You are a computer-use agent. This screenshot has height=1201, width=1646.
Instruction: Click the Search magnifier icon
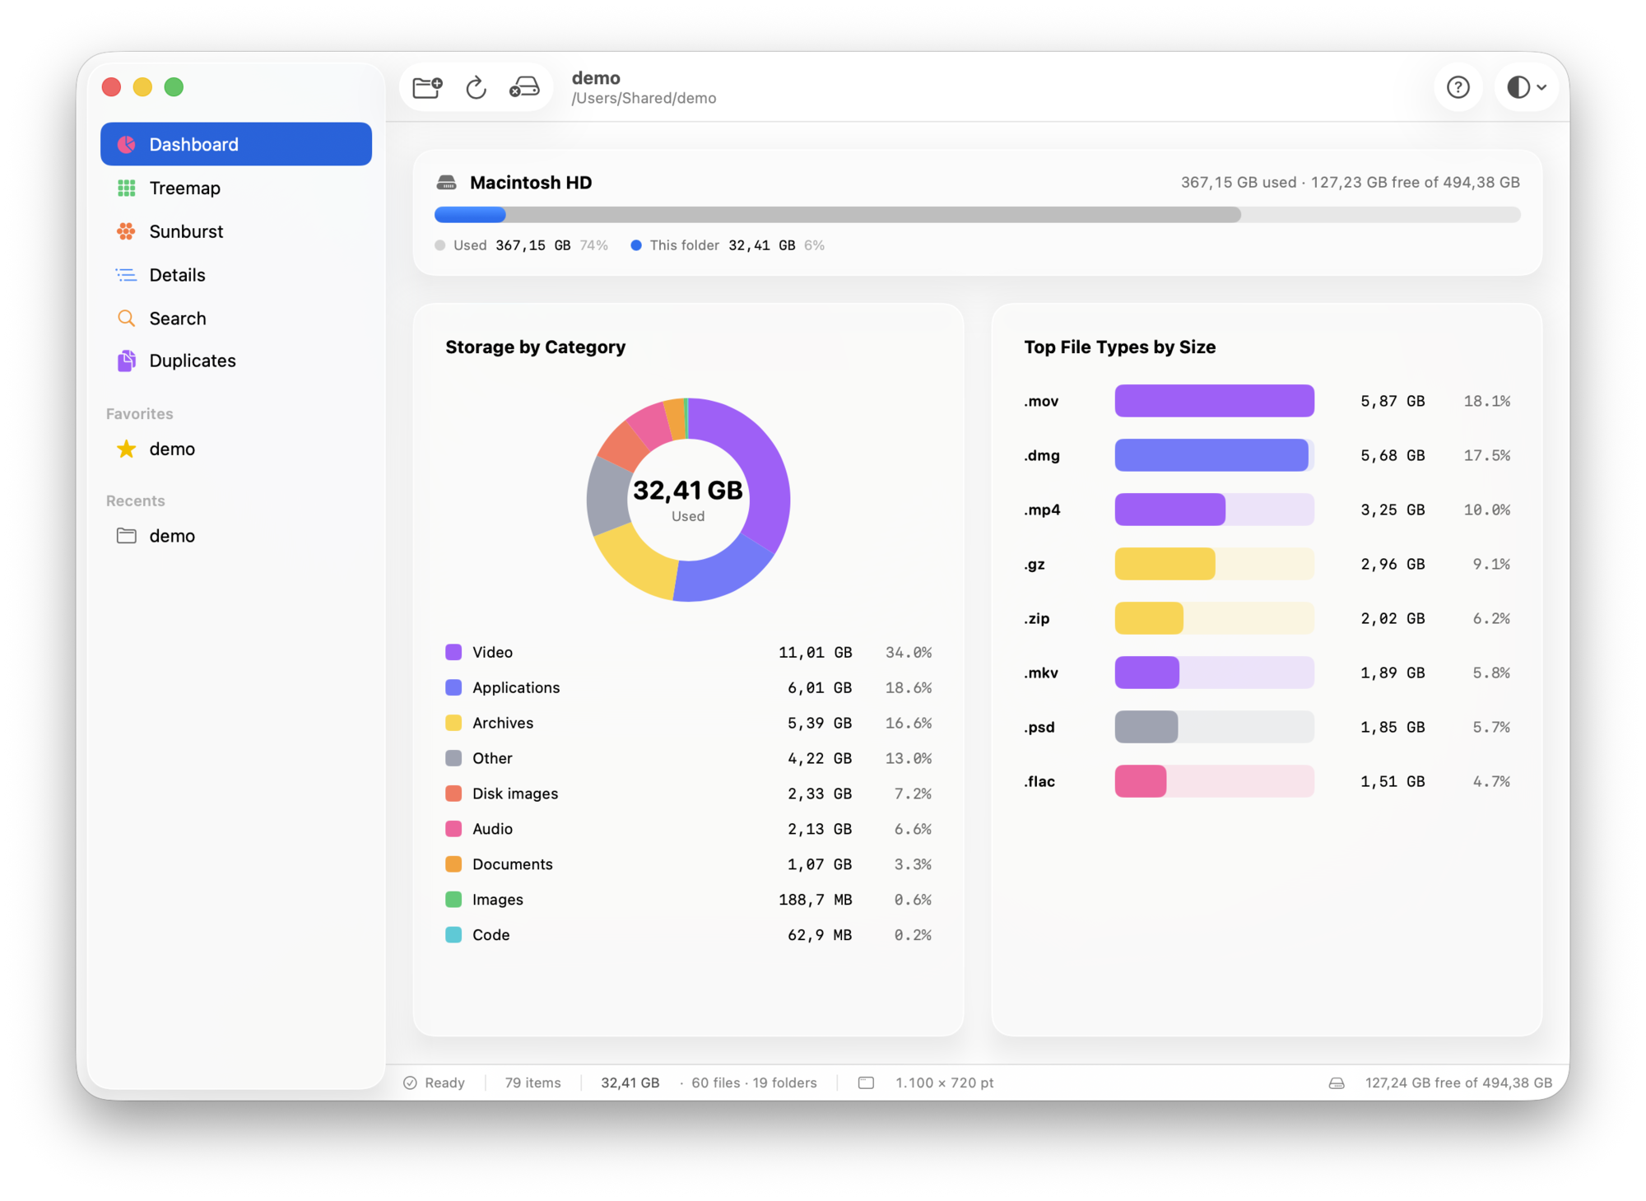coord(126,318)
